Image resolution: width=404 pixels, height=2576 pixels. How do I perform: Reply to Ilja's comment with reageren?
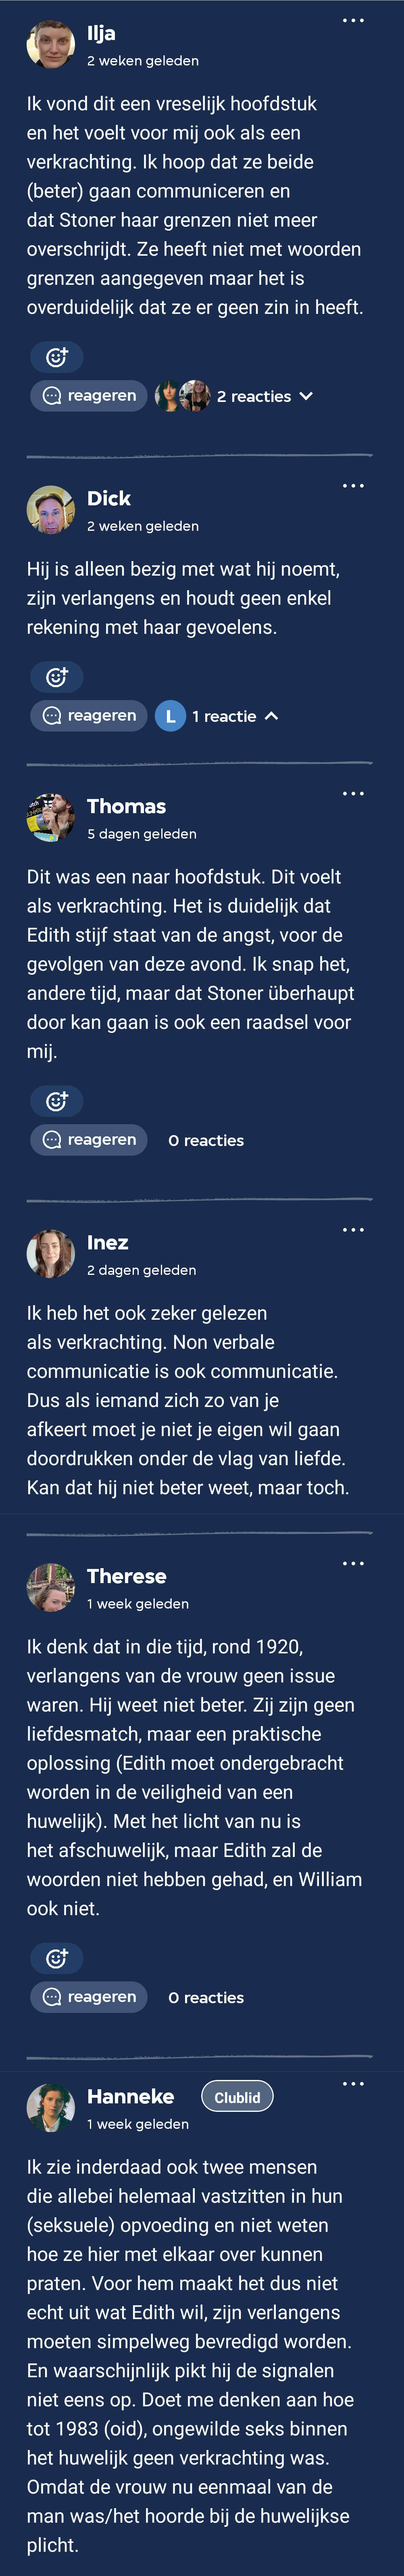pos(89,396)
